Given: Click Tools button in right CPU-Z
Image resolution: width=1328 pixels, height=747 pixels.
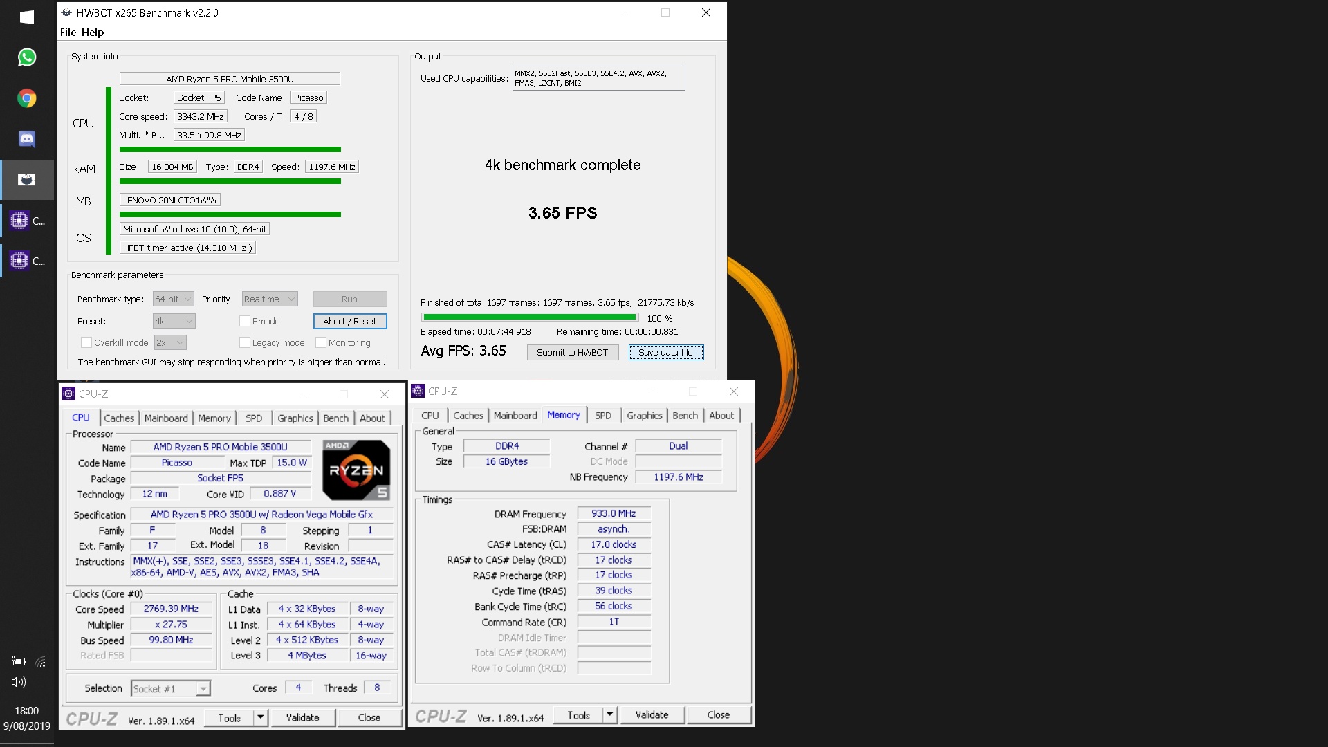Looking at the screenshot, I should [579, 714].
